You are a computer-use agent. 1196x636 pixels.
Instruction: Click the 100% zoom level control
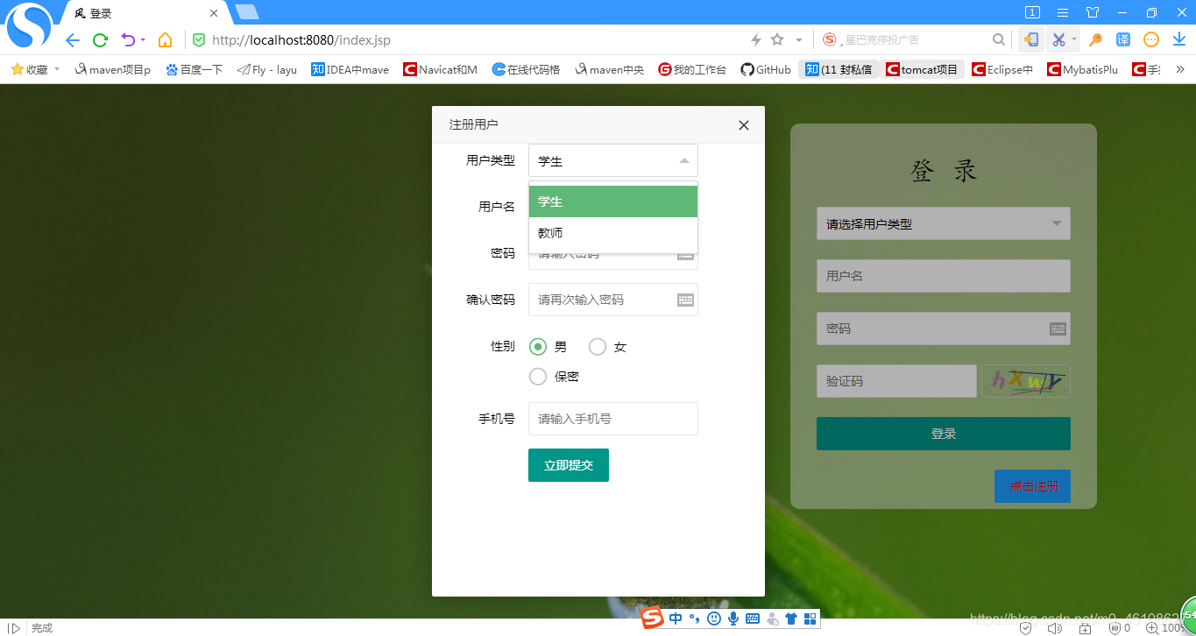[1165, 628]
